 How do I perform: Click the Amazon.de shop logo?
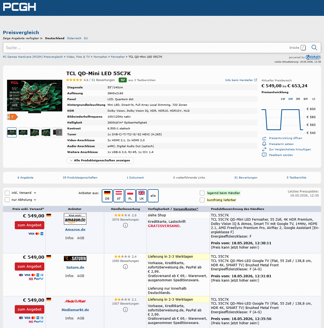[x=75, y=219]
